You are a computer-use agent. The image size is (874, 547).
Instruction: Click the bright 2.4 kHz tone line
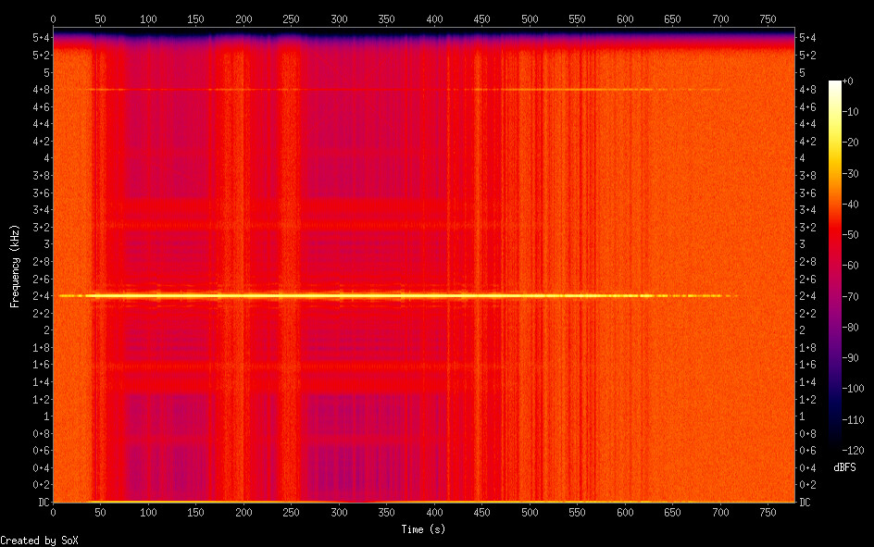coord(370,295)
